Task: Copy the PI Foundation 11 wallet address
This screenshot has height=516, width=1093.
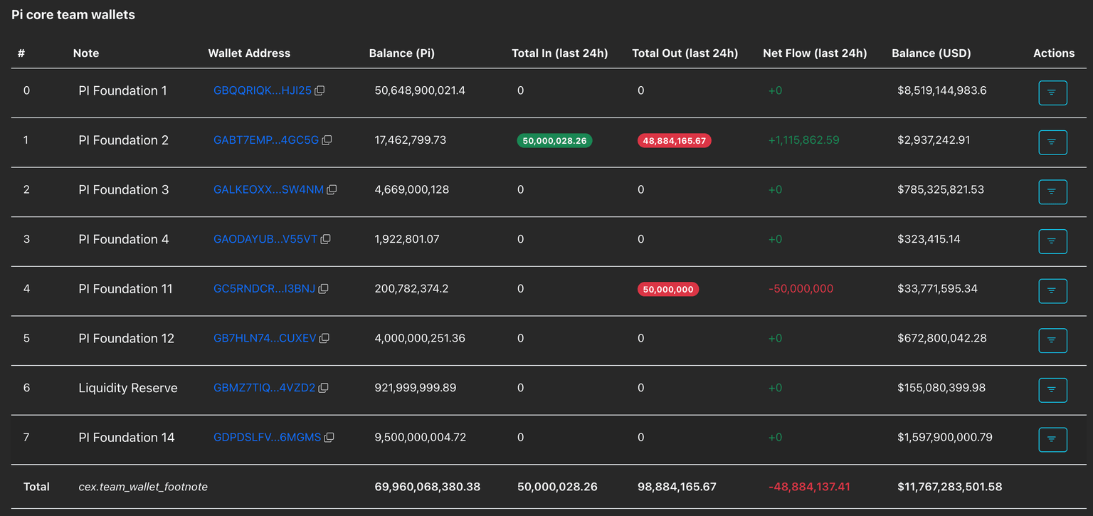Action: tap(323, 289)
